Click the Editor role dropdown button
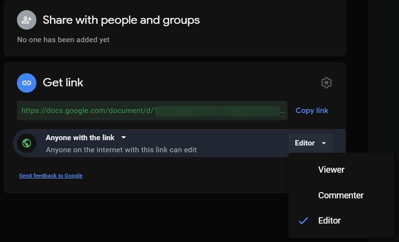The width and height of the screenshot is (399, 242). pyautogui.click(x=310, y=143)
